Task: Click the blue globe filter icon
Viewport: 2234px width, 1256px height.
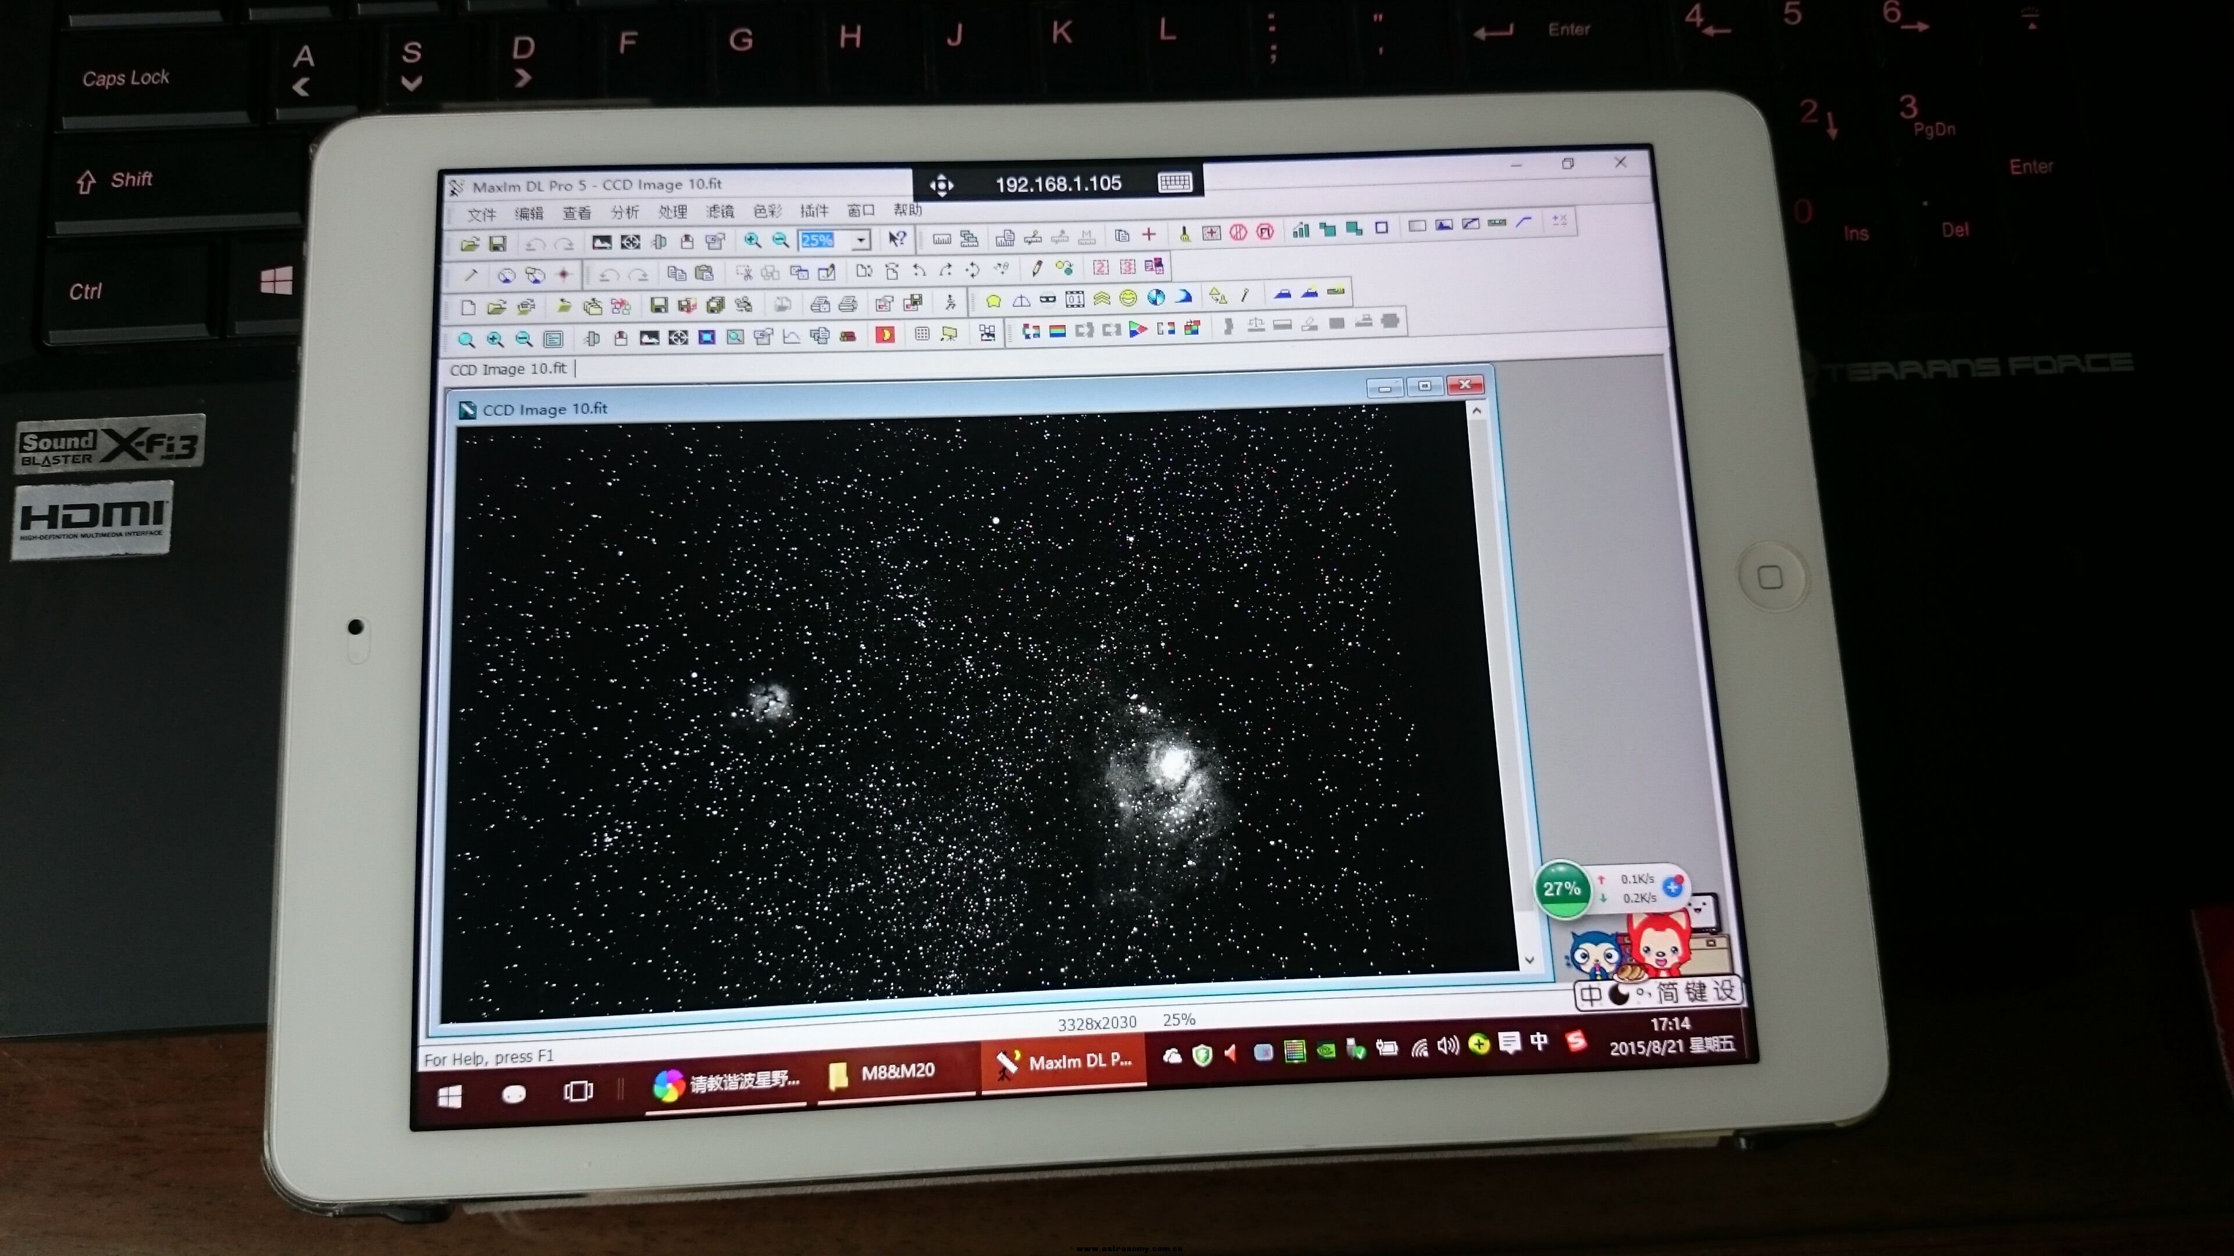Action: 1156,297
